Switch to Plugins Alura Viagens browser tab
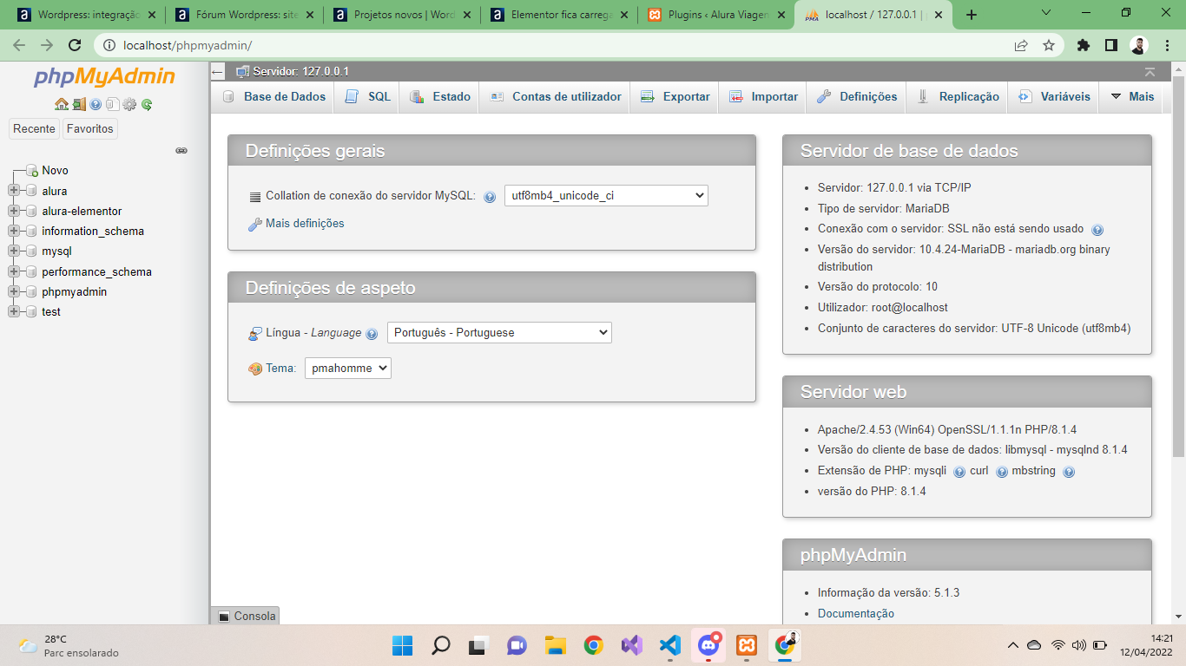Viewport: 1186px width, 666px height. click(716, 15)
